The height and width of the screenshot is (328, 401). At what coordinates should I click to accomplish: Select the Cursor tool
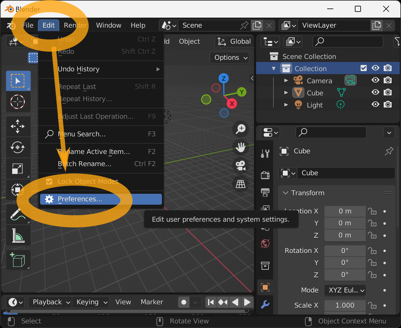tap(18, 102)
